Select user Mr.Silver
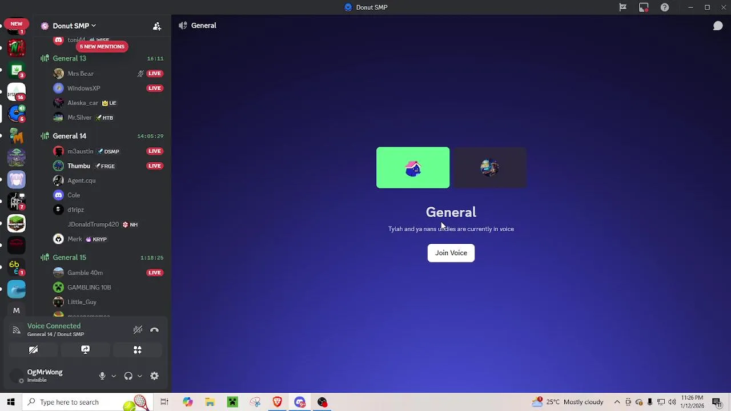731x411 pixels. [79, 118]
